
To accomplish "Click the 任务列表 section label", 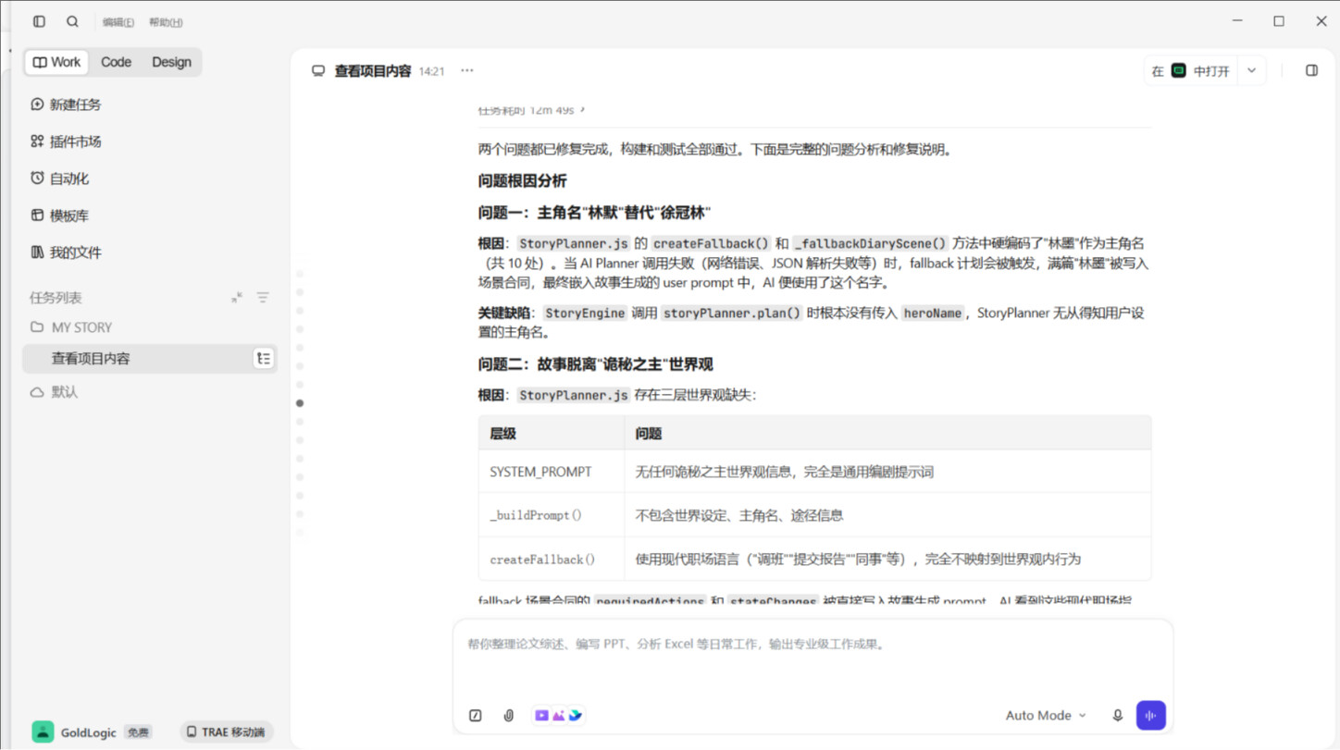I will pyautogui.click(x=56, y=298).
